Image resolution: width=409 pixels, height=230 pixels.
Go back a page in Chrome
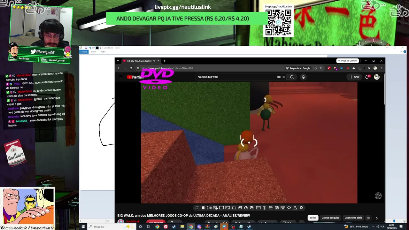tap(119, 68)
